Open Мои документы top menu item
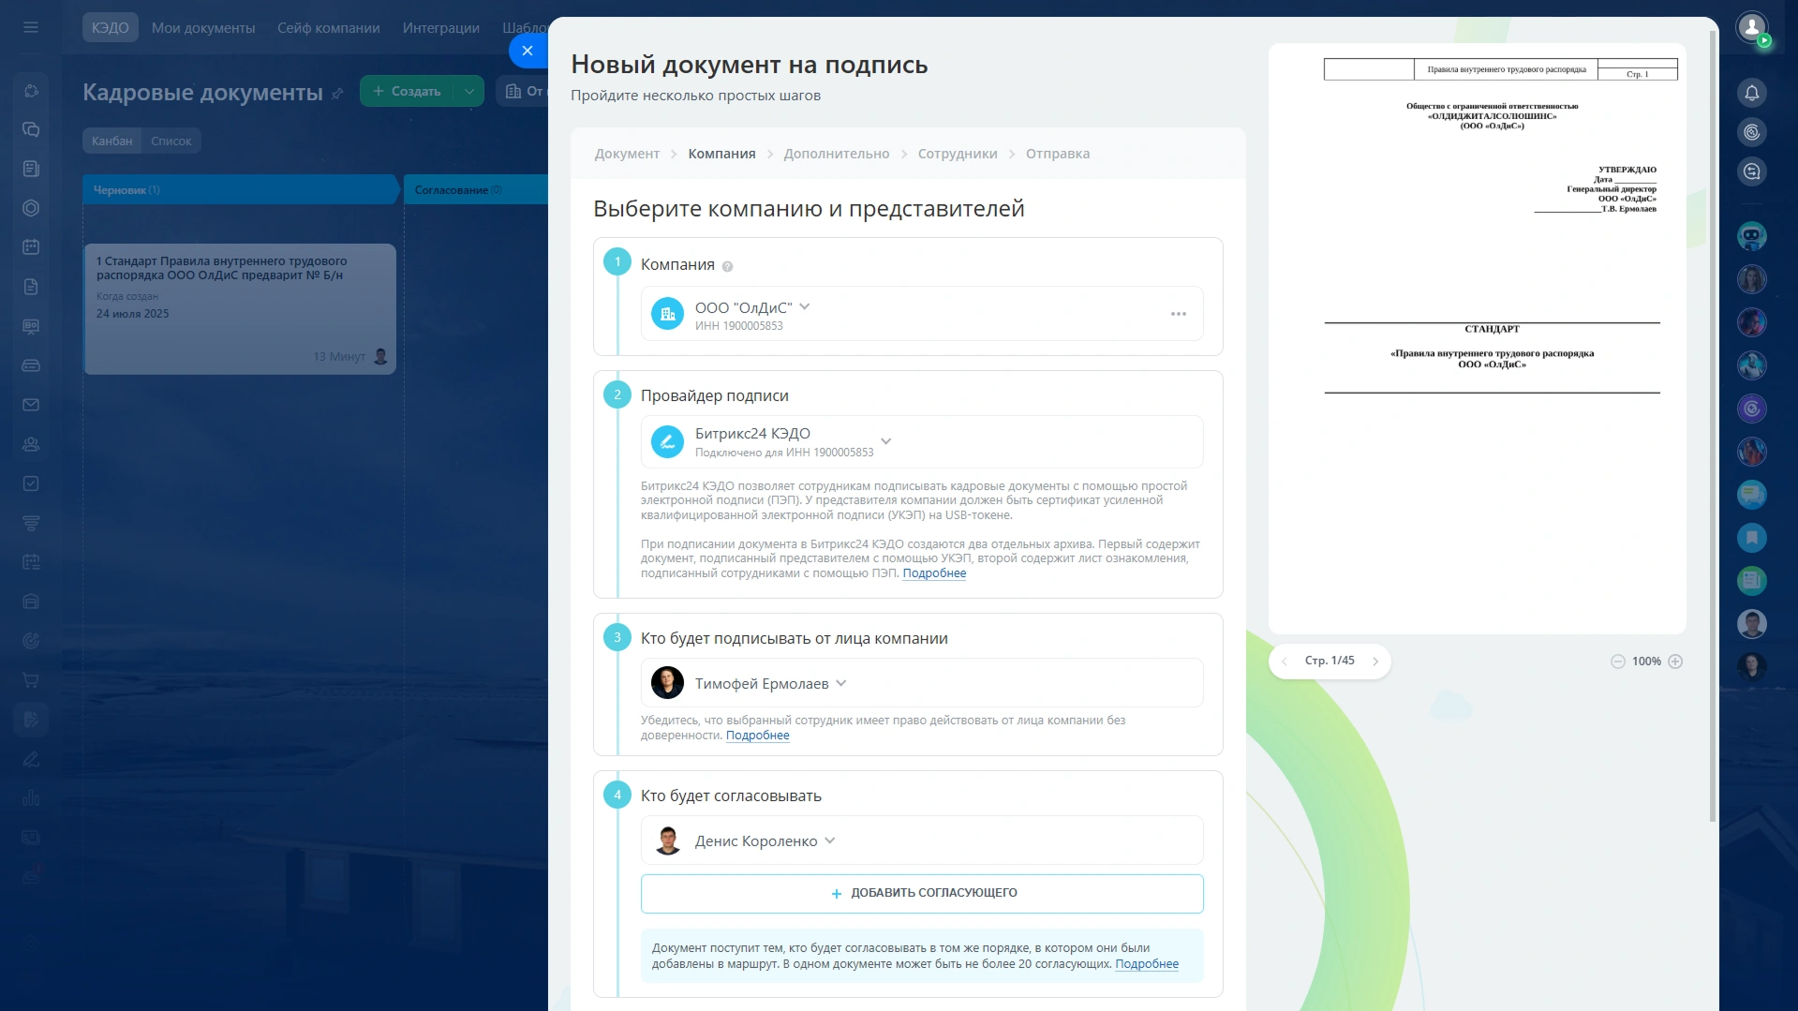Viewport: 1798px width, 1011px height. 203,28
